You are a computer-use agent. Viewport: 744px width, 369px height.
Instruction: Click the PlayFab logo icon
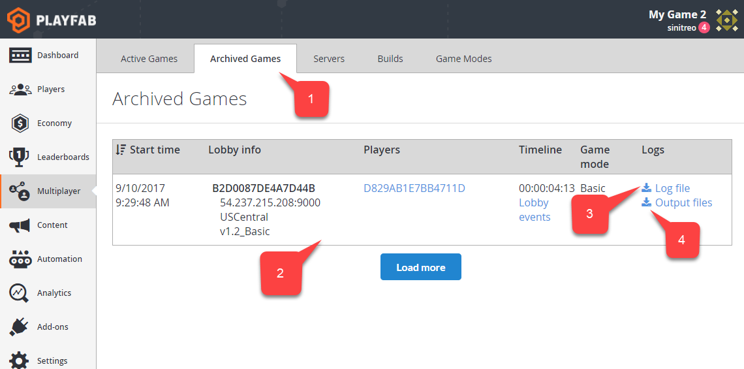point(18,20)
